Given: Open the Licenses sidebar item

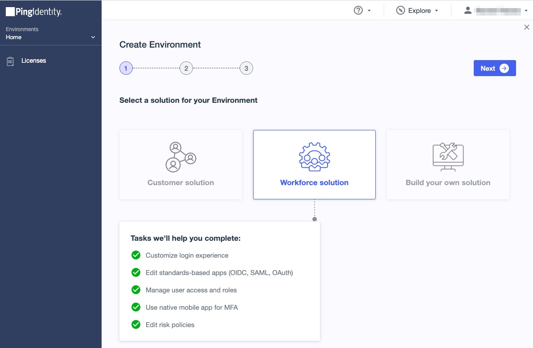Looking at the screenshot, I should tap(33, 61).
